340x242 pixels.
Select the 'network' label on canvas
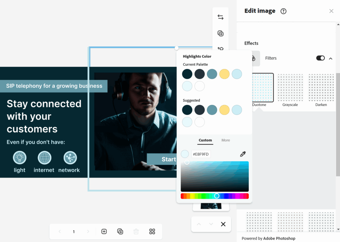pos(69,170)
